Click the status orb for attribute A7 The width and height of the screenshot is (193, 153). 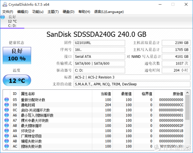pyautogui.click(x=7, y=120)
